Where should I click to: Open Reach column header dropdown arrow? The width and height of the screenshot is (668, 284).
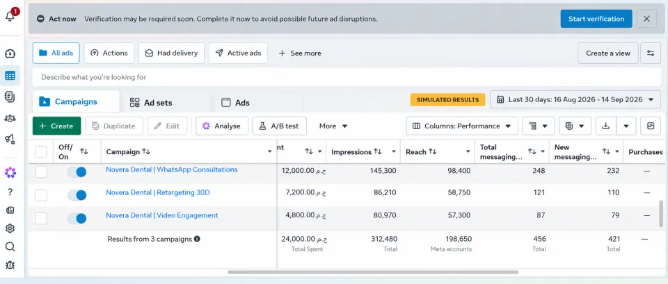(x=468, y=152)
